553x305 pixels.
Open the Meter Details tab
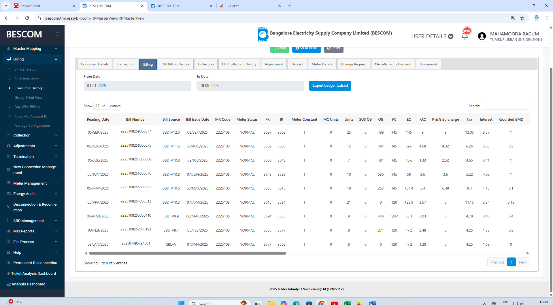point(322,64)
